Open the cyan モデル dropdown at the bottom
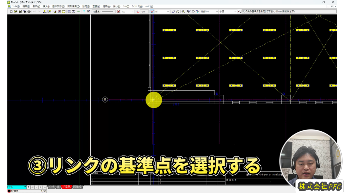This screenshot has height=193, width=344. (25, 187)
